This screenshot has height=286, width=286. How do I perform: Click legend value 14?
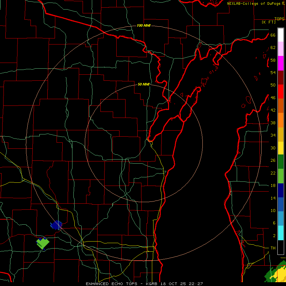pos(273,198)
